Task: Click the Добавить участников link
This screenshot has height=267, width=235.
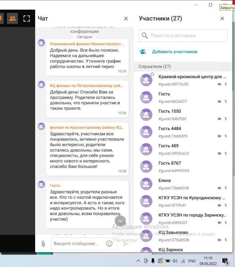Action: pos(175,52)
